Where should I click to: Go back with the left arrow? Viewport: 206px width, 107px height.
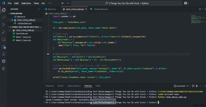point(63,3)
